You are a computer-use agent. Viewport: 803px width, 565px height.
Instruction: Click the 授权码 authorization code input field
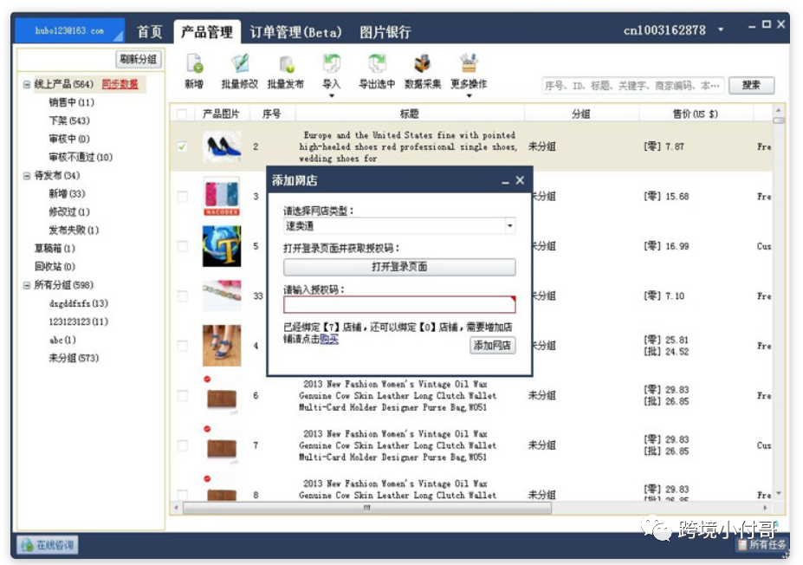pos(399,304)
